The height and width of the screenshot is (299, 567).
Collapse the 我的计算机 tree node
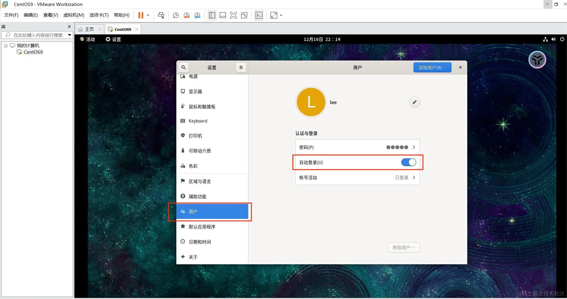click(x=5, y=45)
